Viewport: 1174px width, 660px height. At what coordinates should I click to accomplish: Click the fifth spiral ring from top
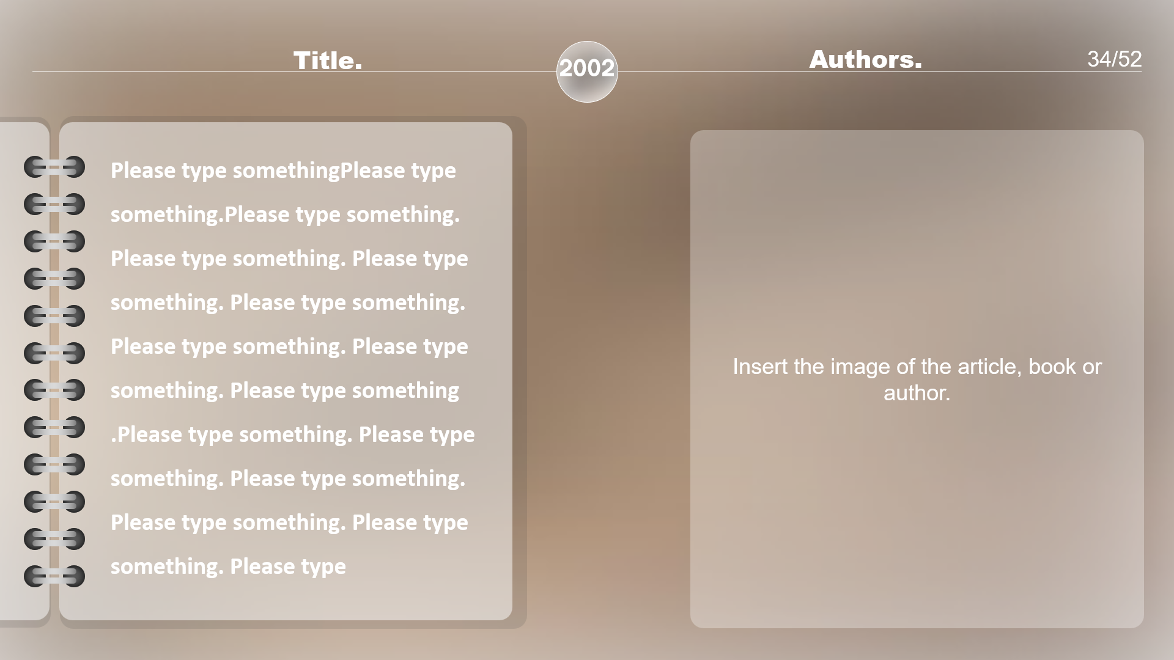point(54,316)
